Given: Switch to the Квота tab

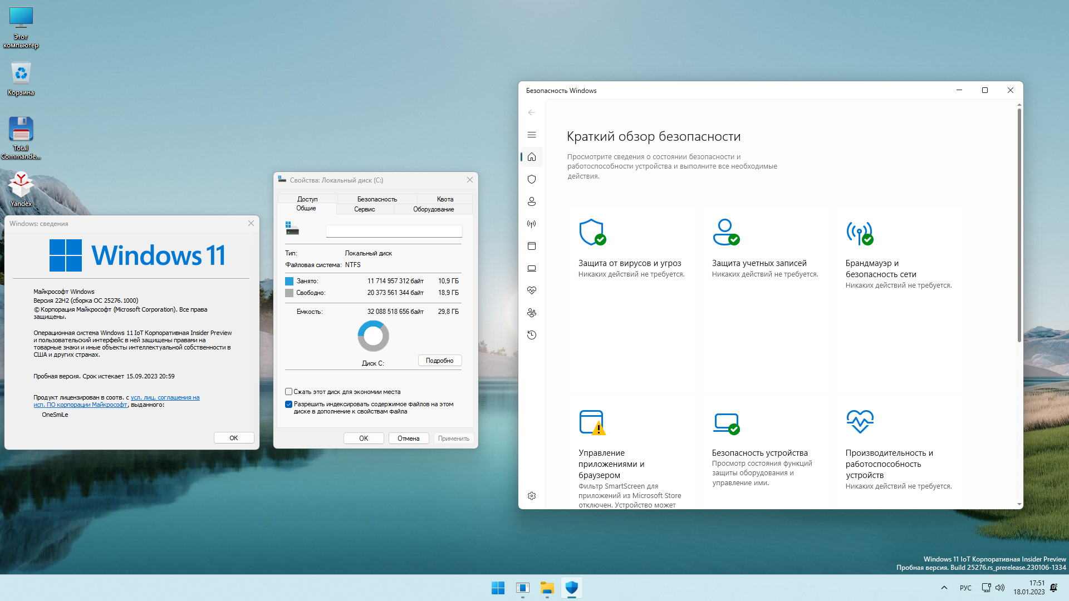Looking at the screenshot, I should tap(445, 199).
